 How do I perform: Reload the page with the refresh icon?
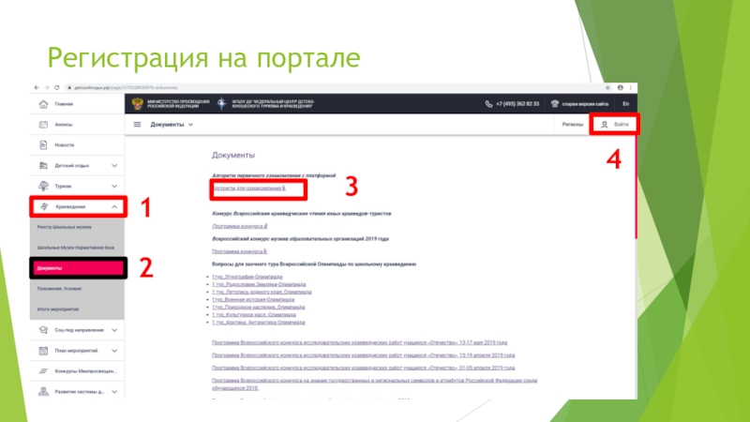point(56,87)
